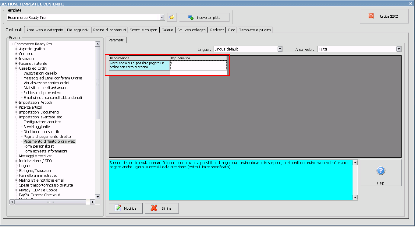Screen dimensions: 415x227
Task: Expand the Indicizzazione / SEO node
Action: 16,161
